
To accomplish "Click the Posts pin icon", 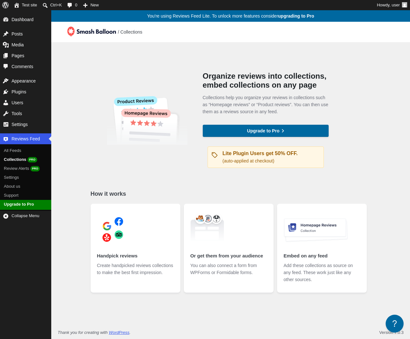I will click(x=6, y=34).
